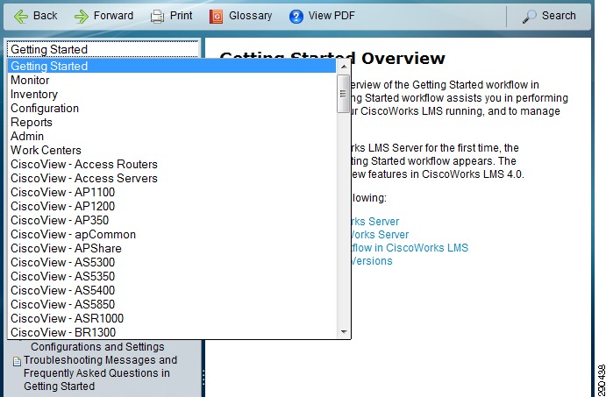Choose CiscoView - Access Servers option
Screen dimensions: 606x397
(x=172, y=178)
